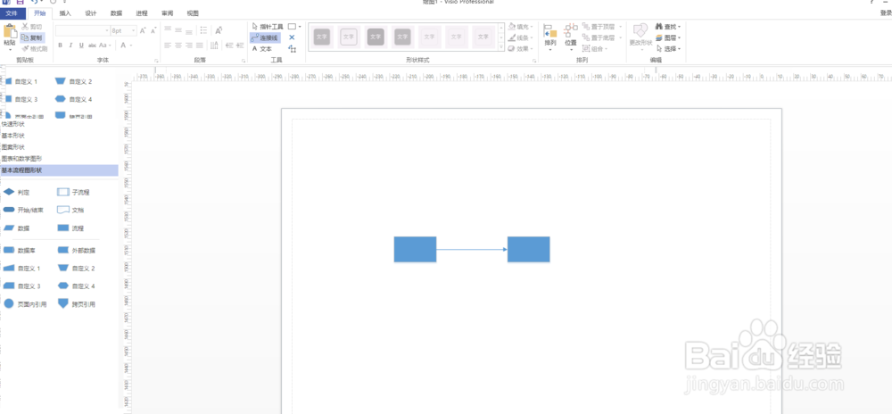The image size is (892, 414).
Task: Open the 位置 position dropdown
Action: click(x=571, y=36)
